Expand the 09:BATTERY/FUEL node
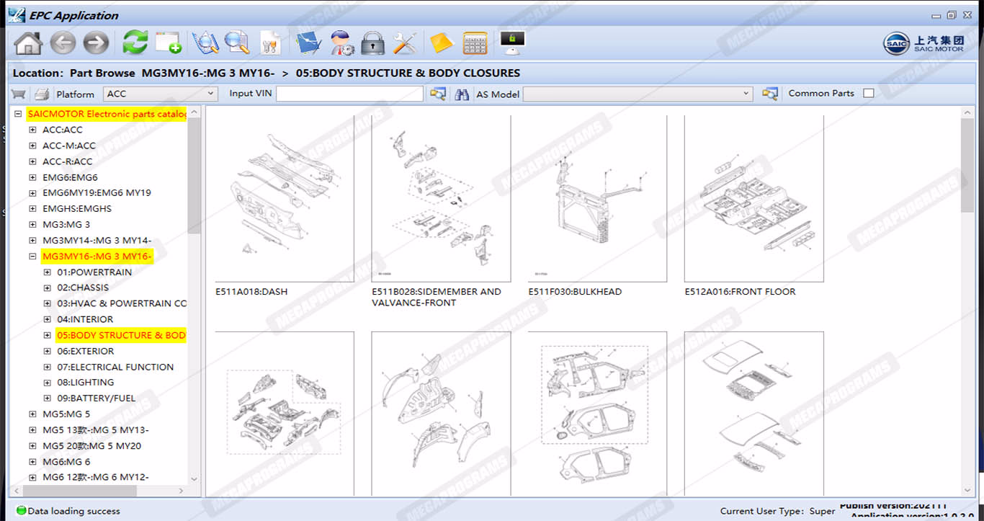The image size is (984, 521). click(48, 398)
